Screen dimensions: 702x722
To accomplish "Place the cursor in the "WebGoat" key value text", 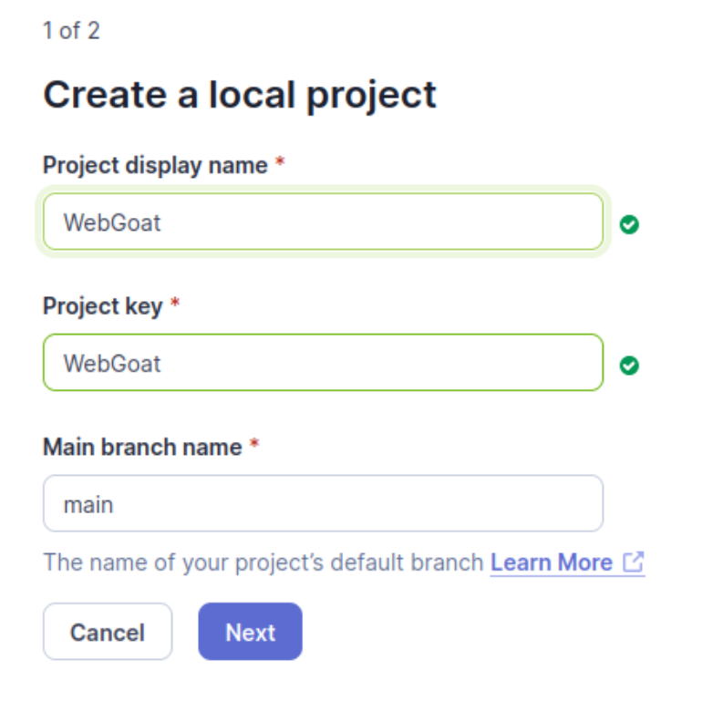I will 112,364.
